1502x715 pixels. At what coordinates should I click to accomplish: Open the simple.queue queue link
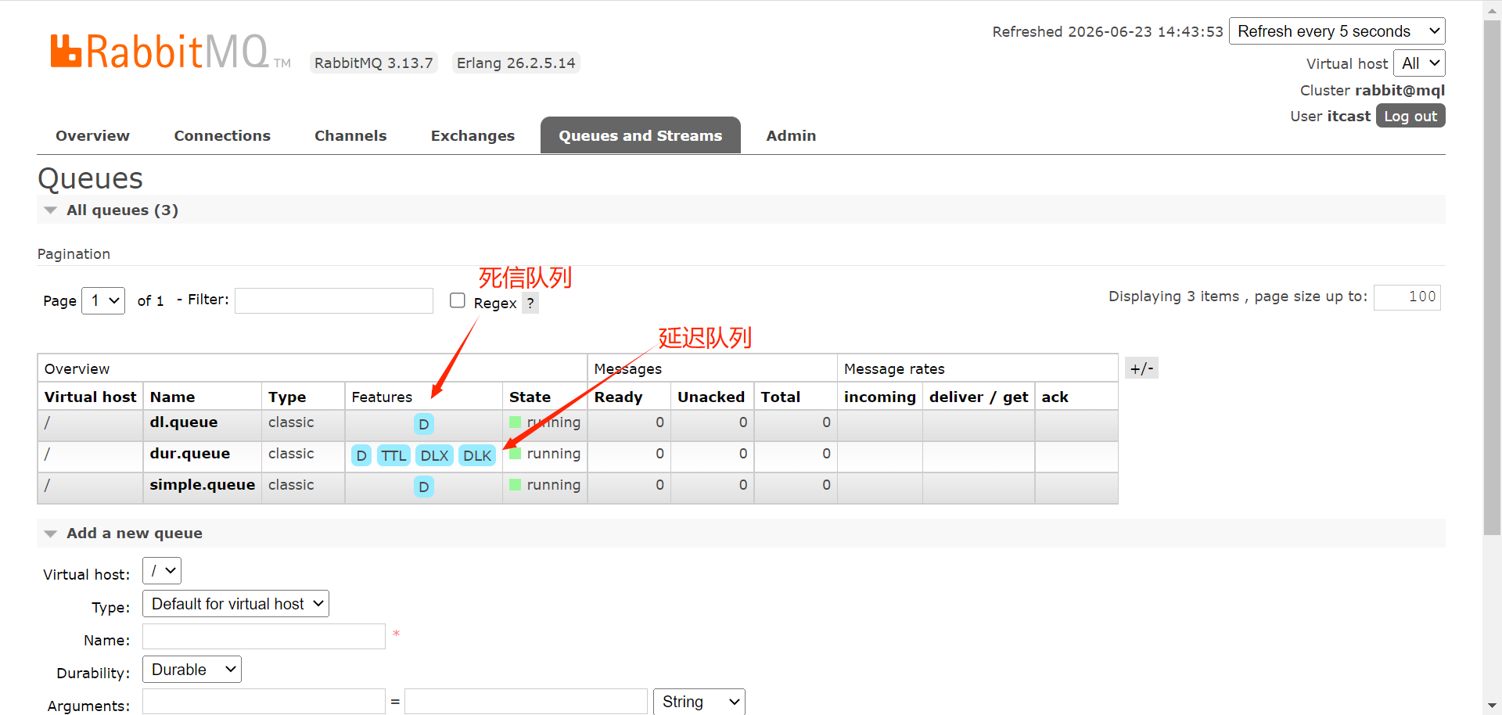click(x=203, y=485)
